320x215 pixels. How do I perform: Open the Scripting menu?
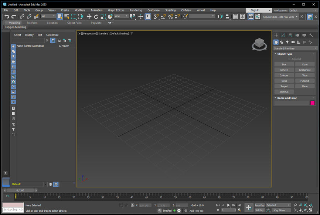pyautogui.click(x=170, y=10)
